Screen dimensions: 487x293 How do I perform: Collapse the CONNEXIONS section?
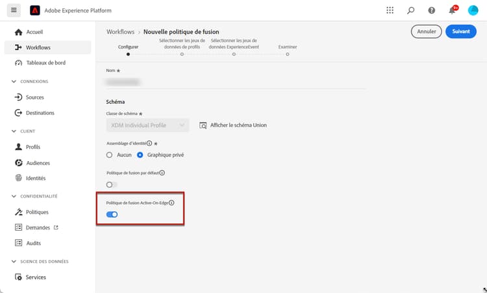[x=14, y=81]
